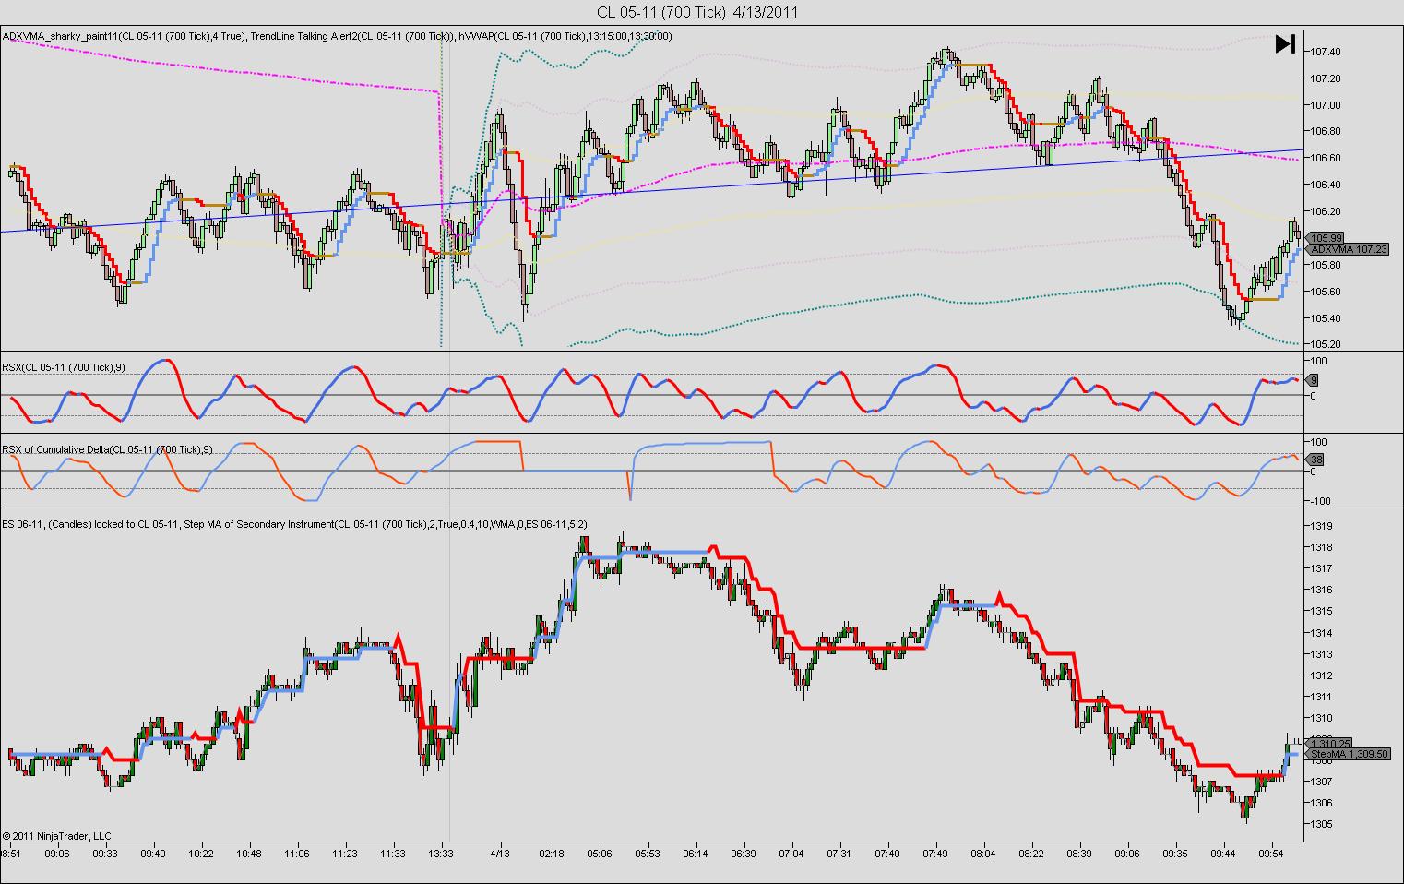The width and height of the screenshot is (1404, 884).
Task: Click the 1318 ES price axis label
Action: (1321, 547)
